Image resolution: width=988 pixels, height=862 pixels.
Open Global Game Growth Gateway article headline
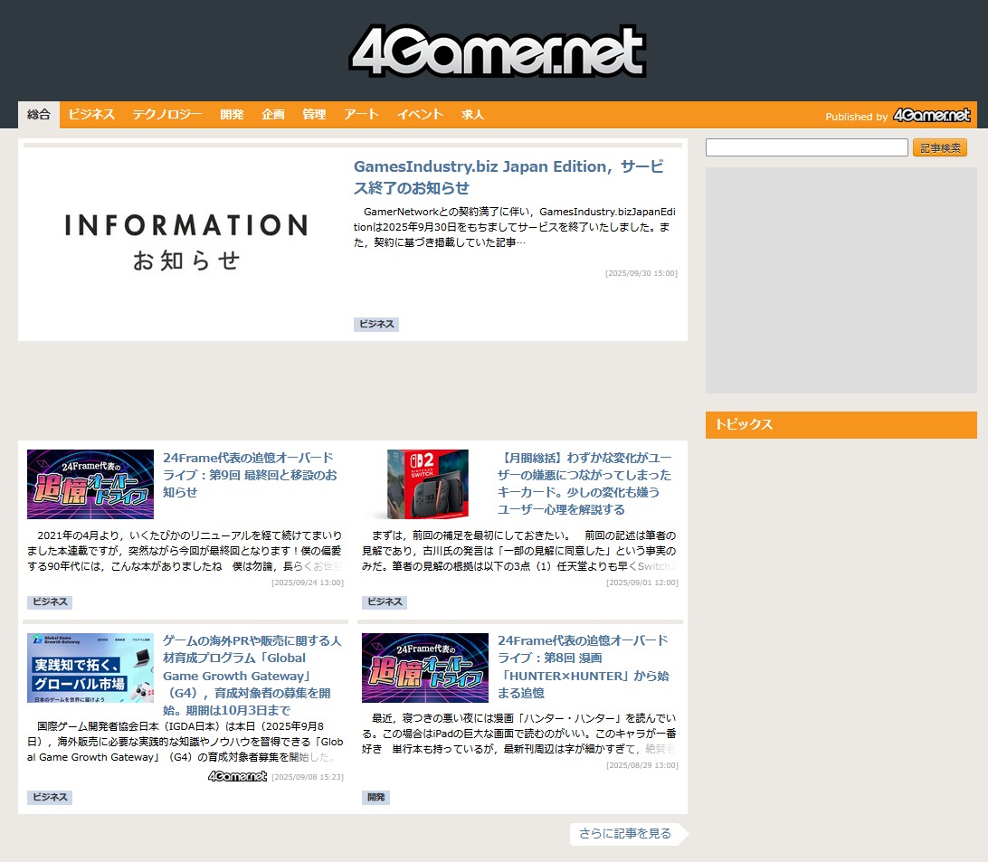(252, 676)
